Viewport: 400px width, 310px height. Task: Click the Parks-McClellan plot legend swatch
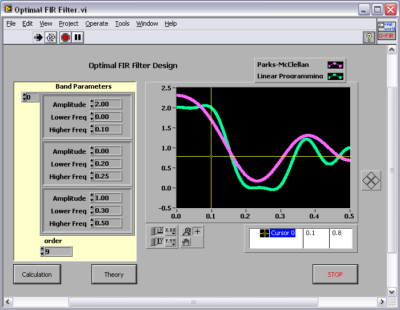335,65
